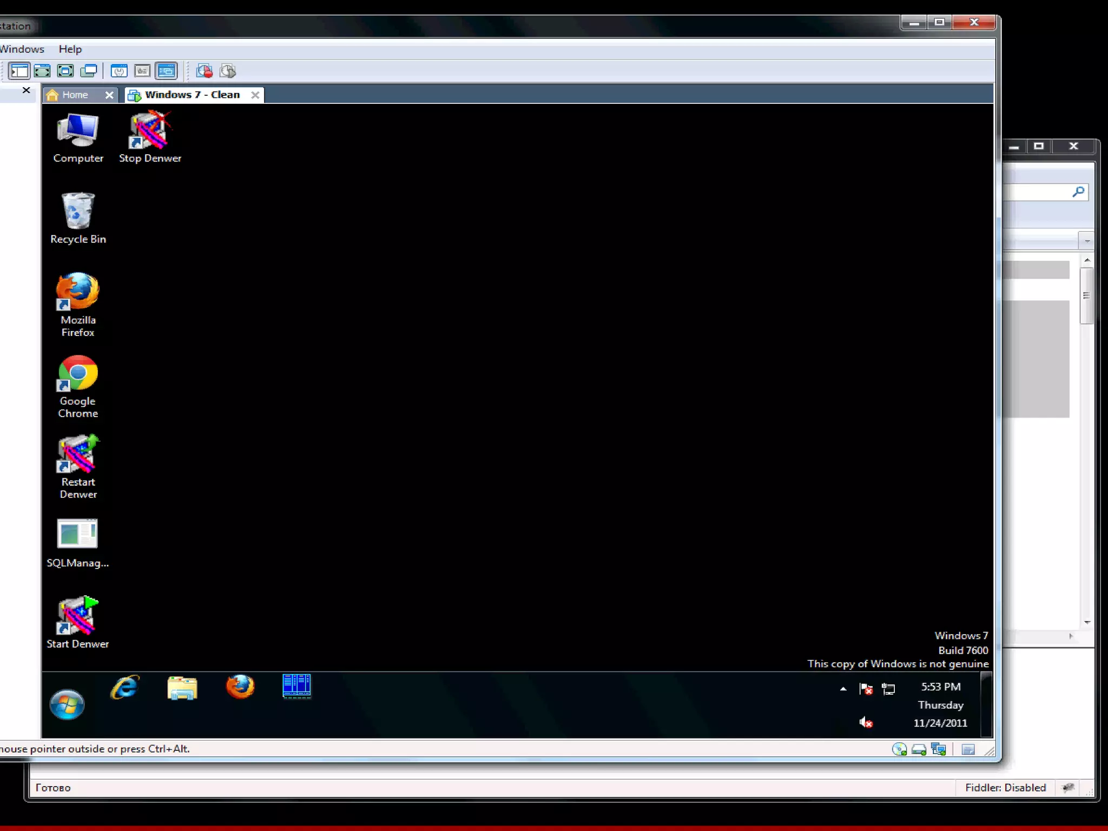The width and height of the screenshot is (1108, 831).
Task: Close the VMware sidebar panel
Action: tap(26, 90)
